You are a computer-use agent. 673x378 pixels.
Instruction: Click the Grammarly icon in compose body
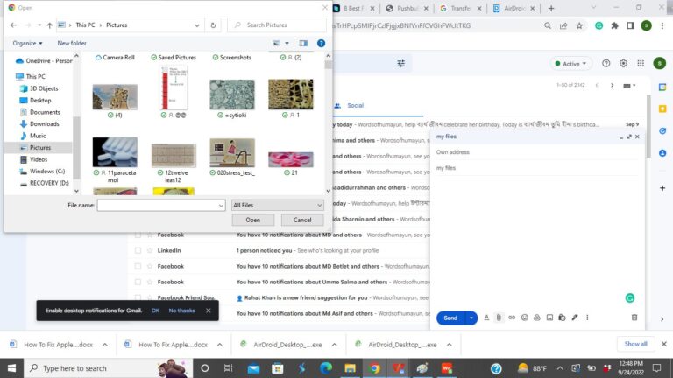[630, 298]
